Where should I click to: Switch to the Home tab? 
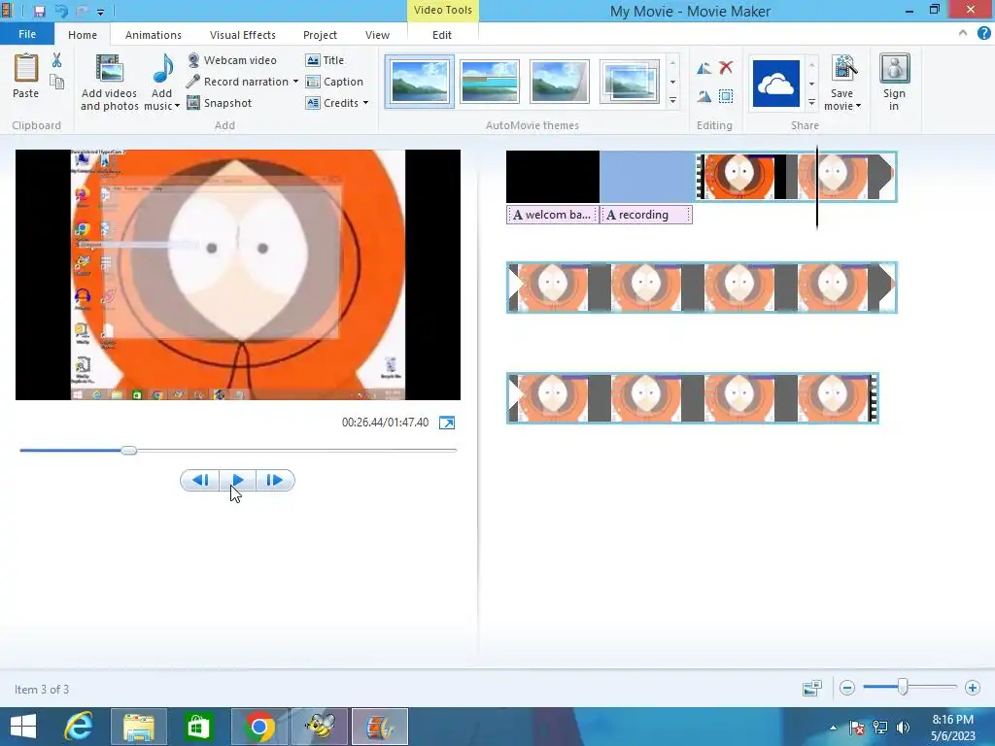pyautogui.click(x=83, y=35)
